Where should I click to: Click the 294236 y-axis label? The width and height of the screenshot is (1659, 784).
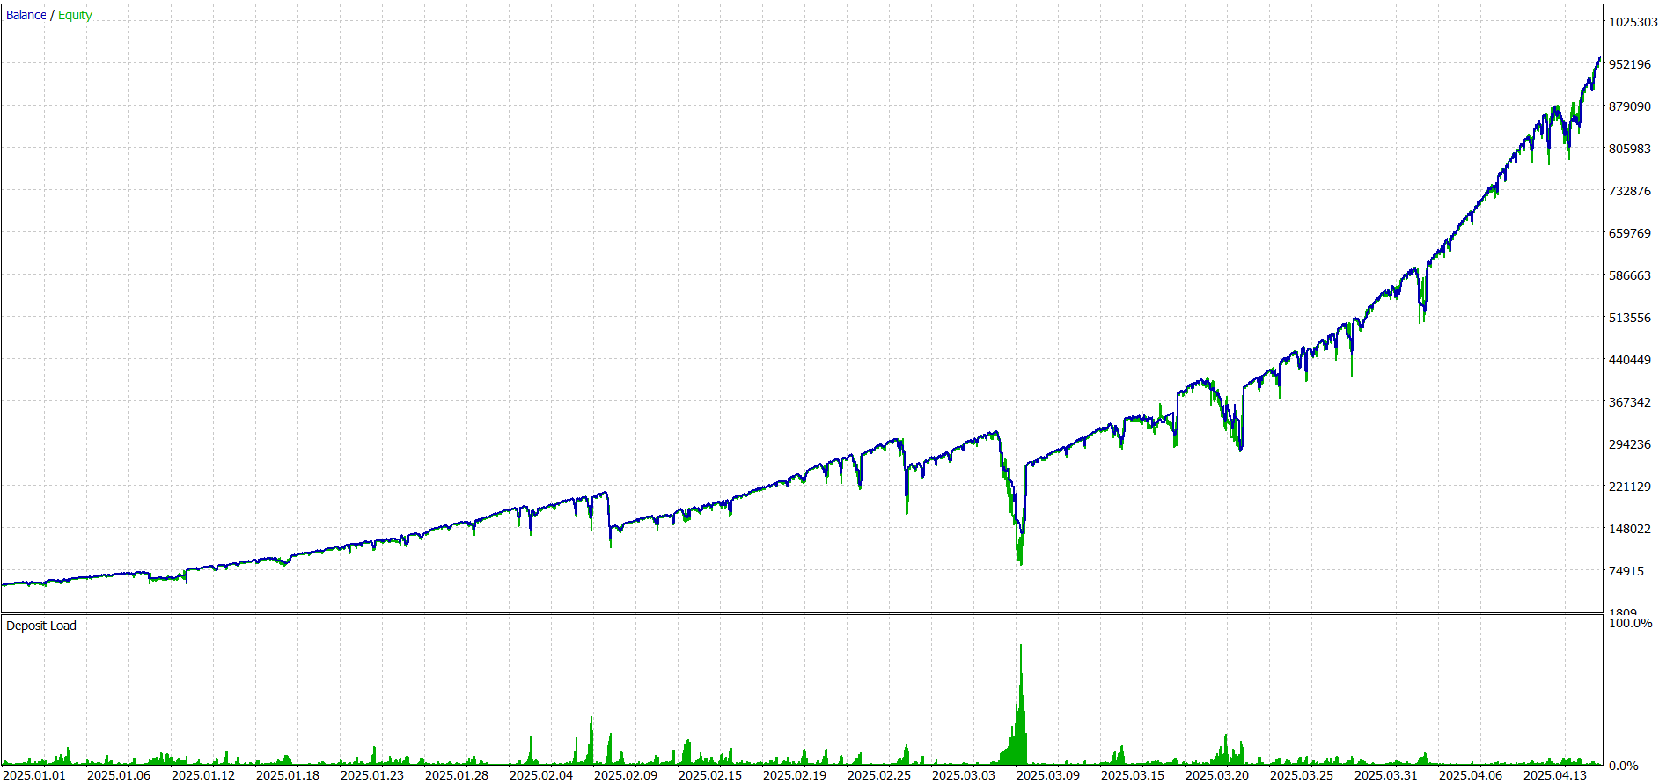pyautogui.click(x=1629, y=444)
